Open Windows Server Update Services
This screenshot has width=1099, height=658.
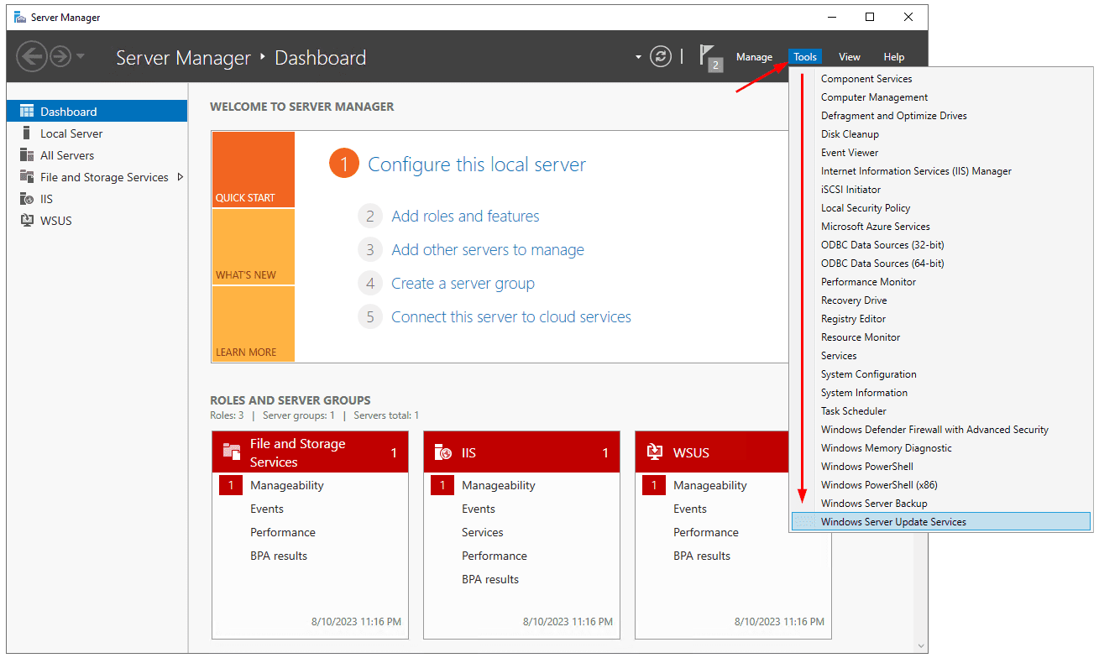pyautogui.click(x=941, y=522)
